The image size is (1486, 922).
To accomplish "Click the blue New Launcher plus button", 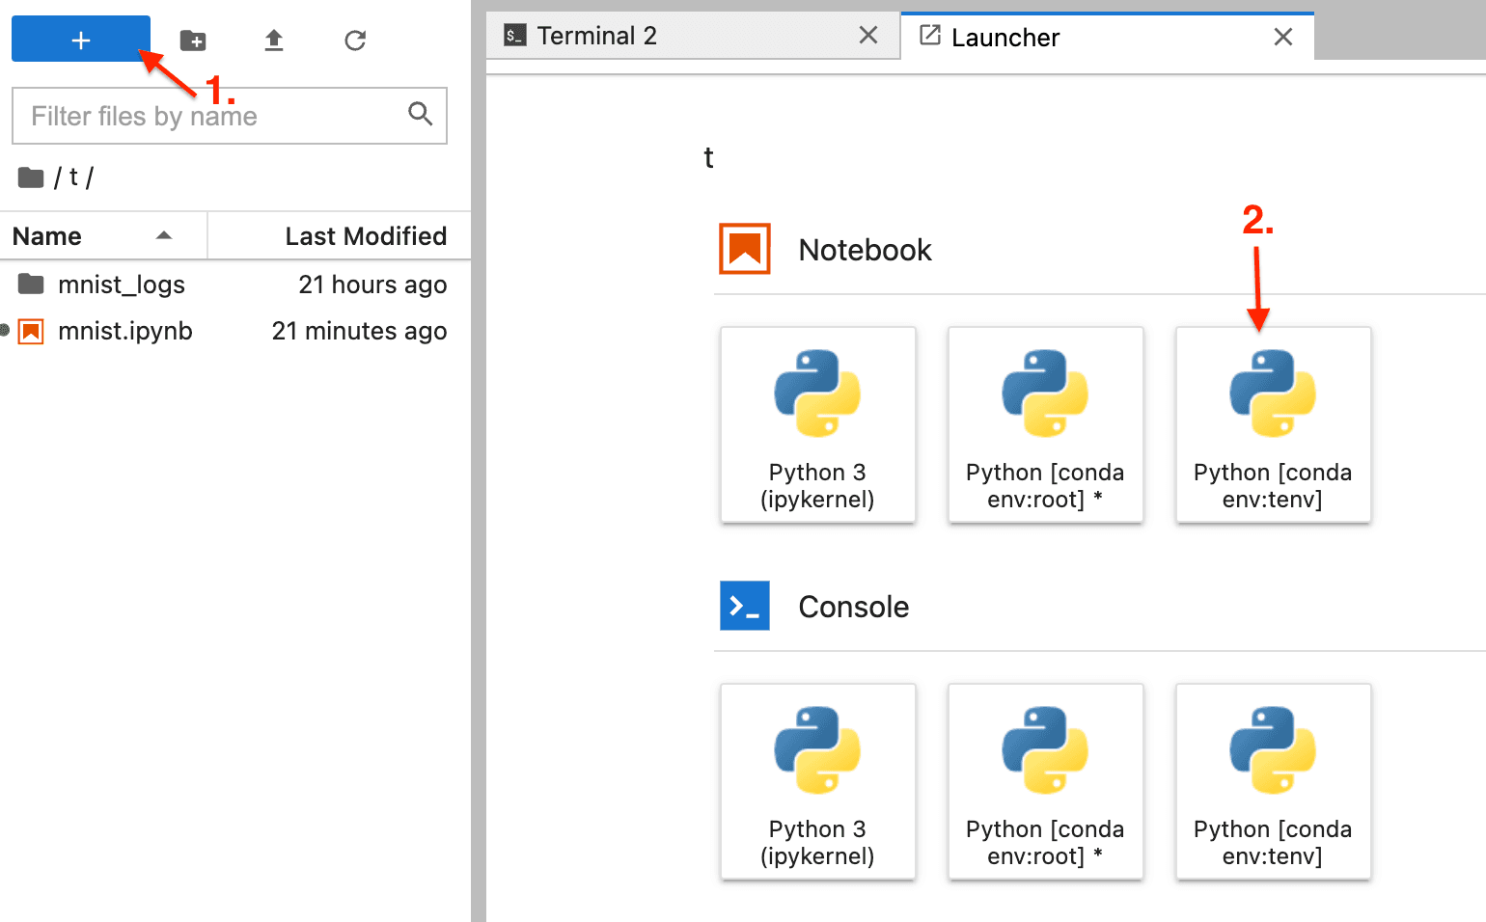I will coord(81,40).
